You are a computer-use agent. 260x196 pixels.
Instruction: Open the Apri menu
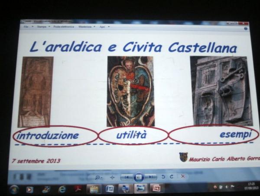102,27
